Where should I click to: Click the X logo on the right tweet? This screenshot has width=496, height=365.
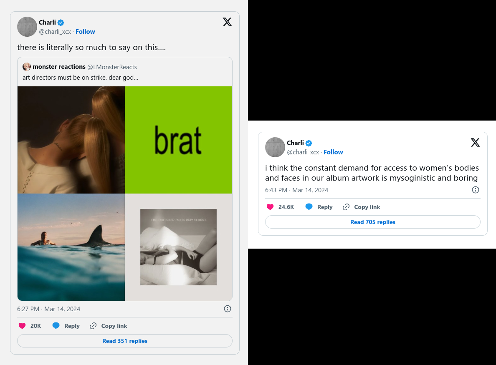(x=475, y=143)
